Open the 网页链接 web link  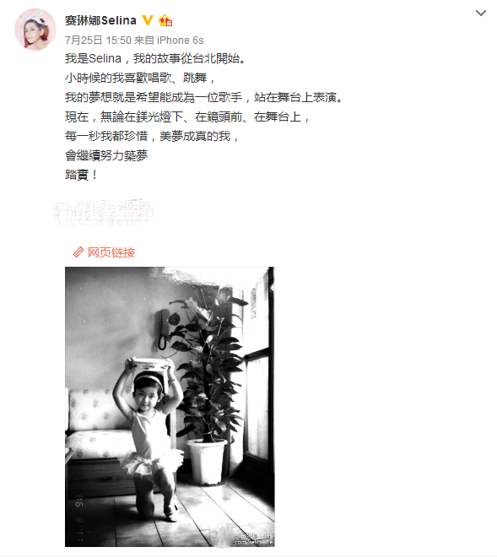(x=111, y=252)
